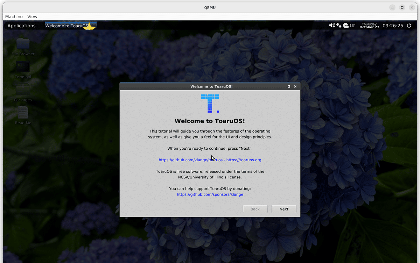The width and height of the screenshot is (420, 263).
Task: Click the Thursday October 27 date
Action: (369, 26)
